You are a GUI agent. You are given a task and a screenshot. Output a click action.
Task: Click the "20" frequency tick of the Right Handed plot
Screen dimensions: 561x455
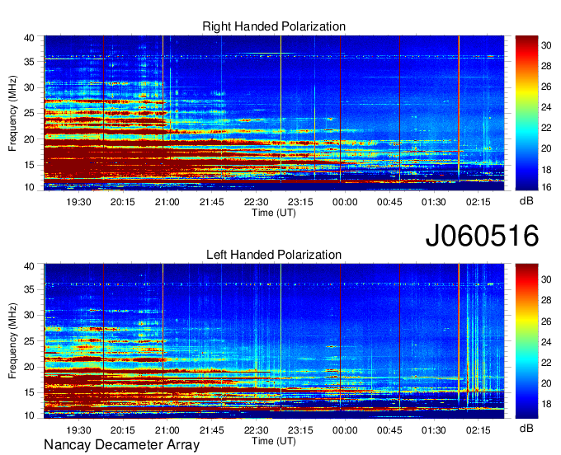pos(29,139)
